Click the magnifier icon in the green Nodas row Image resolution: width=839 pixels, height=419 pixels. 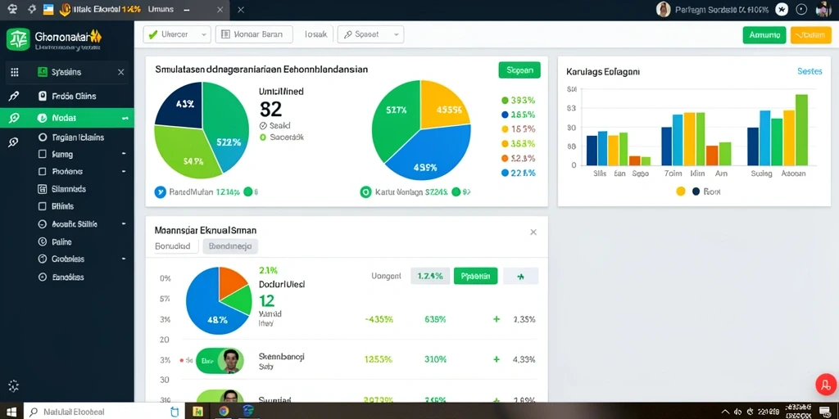pyautogui.click(x=14, y=118)
